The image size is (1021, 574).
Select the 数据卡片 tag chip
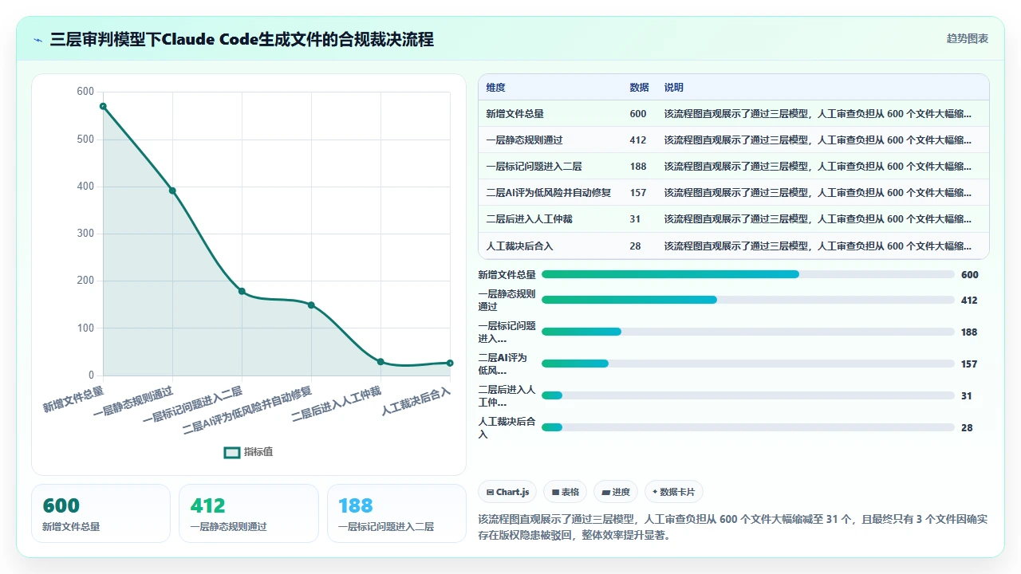674,492
